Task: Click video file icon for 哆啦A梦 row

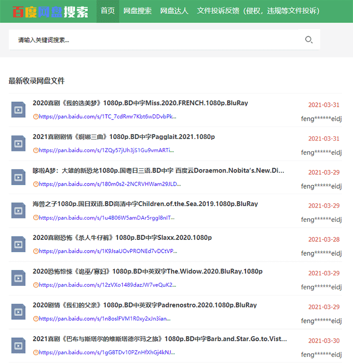Action: (19, 177)
